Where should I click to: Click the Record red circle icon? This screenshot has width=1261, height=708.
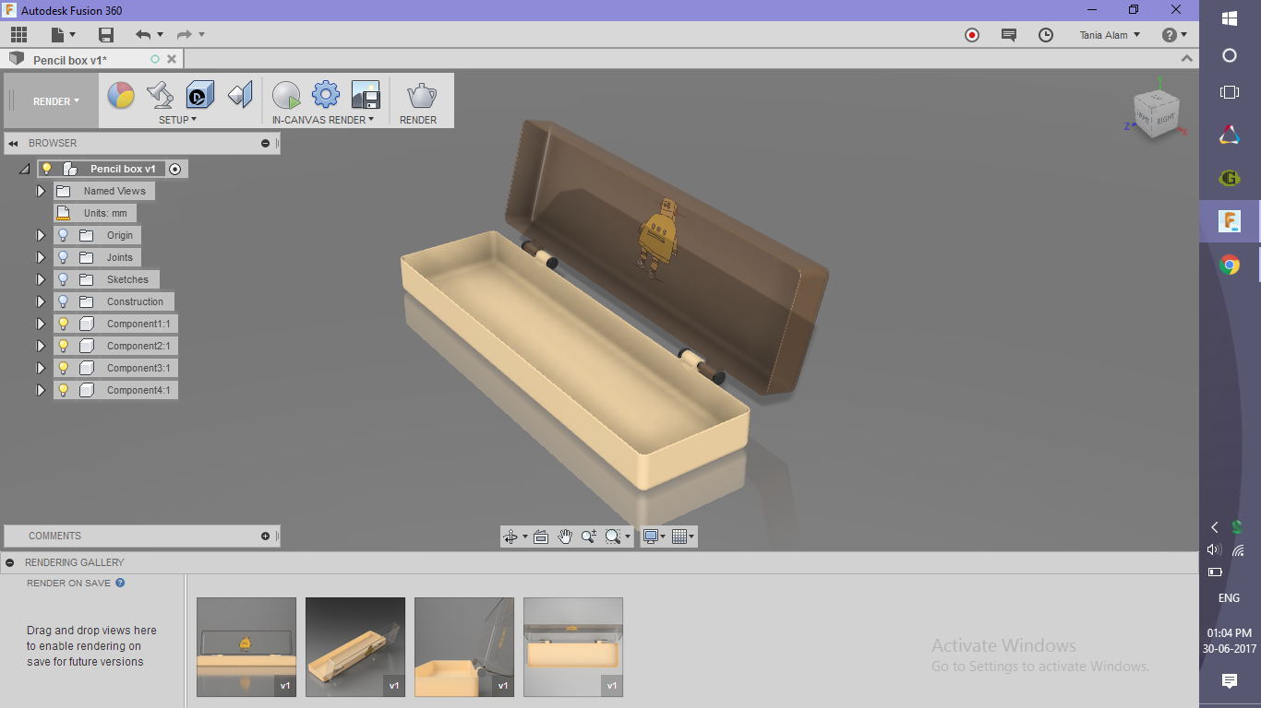pyautogui.click(x=971, y=35)
